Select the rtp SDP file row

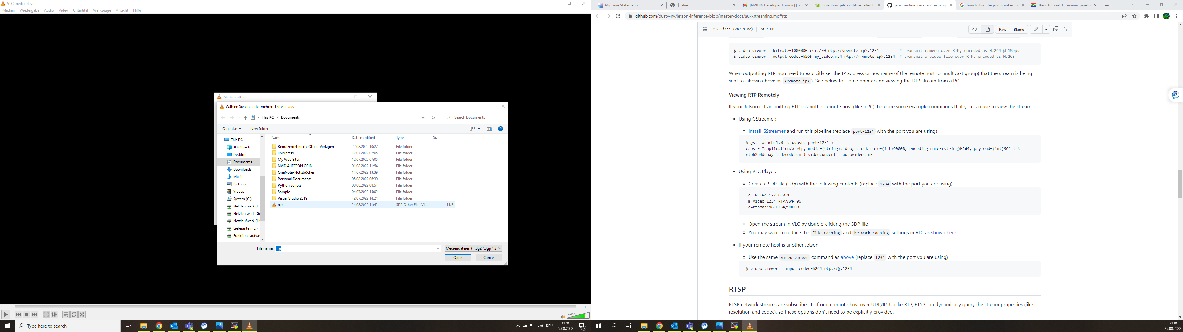pos(363,205)
